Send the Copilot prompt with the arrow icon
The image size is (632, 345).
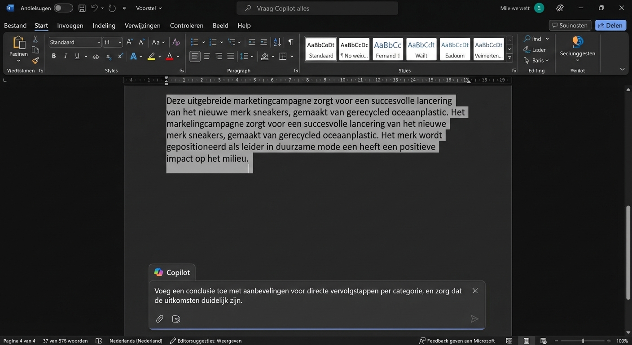[474, 319]
